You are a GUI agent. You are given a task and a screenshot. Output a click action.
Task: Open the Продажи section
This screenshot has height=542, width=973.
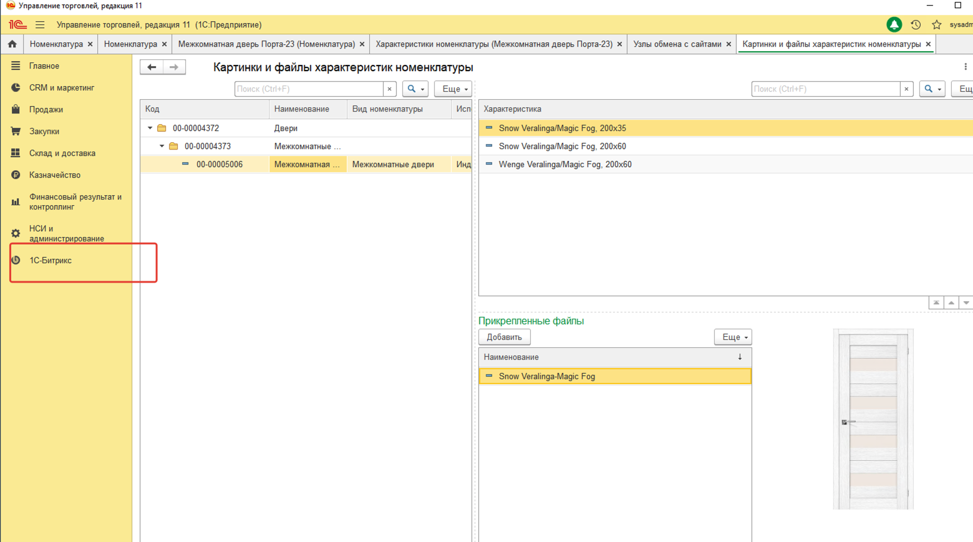pos(46,110)
